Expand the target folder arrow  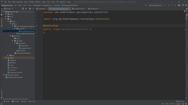pos(6,58)
